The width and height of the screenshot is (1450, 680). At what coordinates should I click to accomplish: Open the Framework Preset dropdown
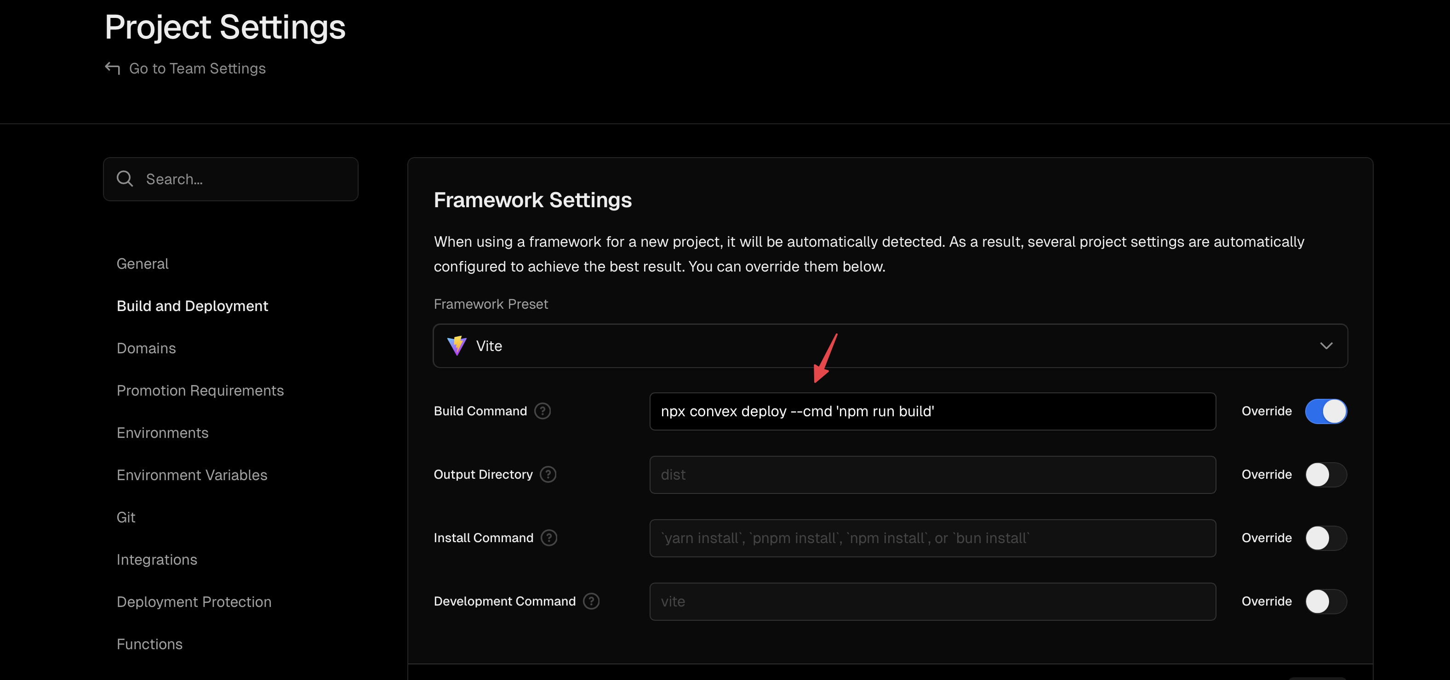tap(890, 346)
